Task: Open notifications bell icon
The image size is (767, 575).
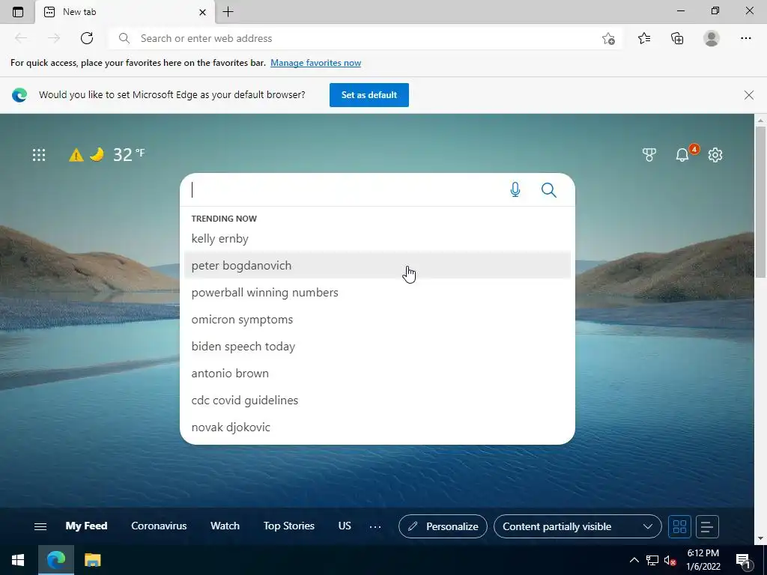Action: [682, 155]
